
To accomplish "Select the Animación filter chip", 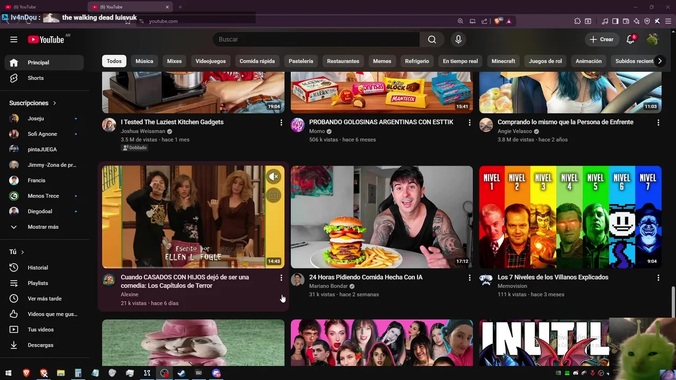I will pyautogui.click(x=589, y=61).
